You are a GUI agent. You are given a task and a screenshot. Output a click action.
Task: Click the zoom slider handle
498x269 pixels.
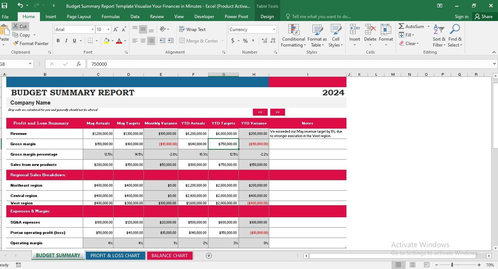[452, 265]
